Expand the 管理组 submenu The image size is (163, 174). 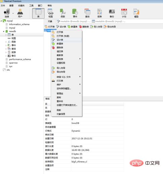tap(67, 93)
